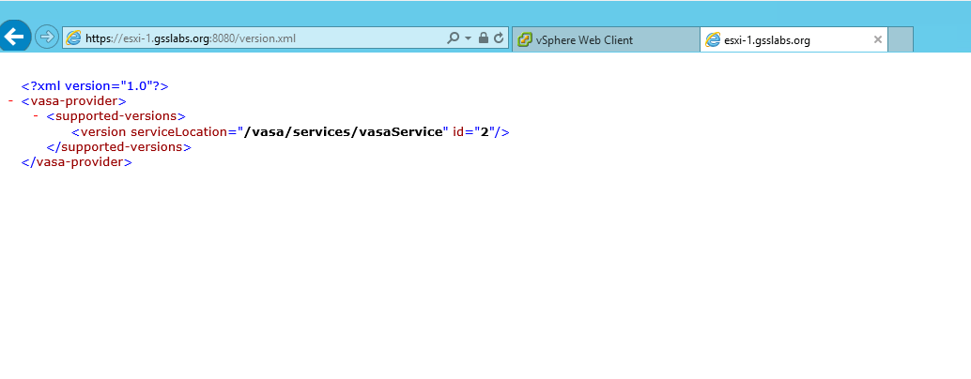
Task: Close the esxi-1.gsslabs.org tab
Action: 878,39
